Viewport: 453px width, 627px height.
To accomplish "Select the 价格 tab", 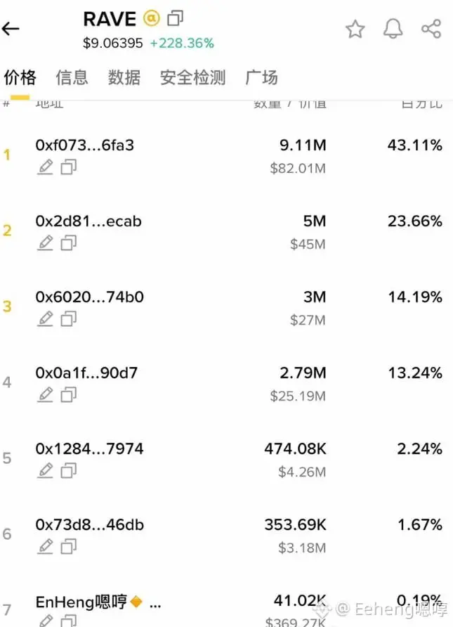I will pos(20,77).
